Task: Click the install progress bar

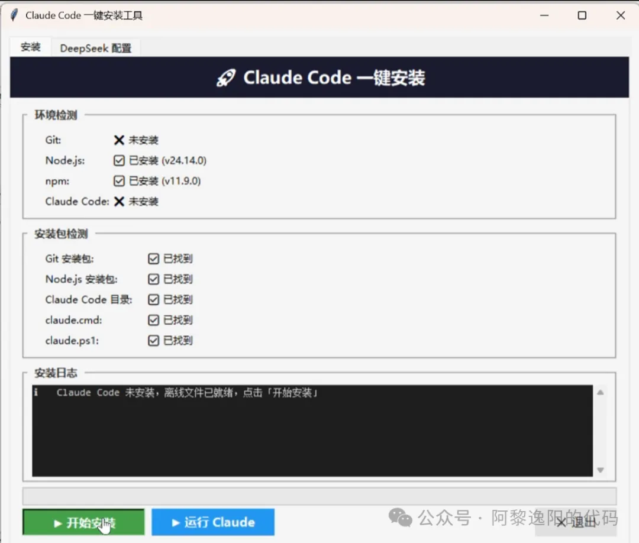Action: 319,496
